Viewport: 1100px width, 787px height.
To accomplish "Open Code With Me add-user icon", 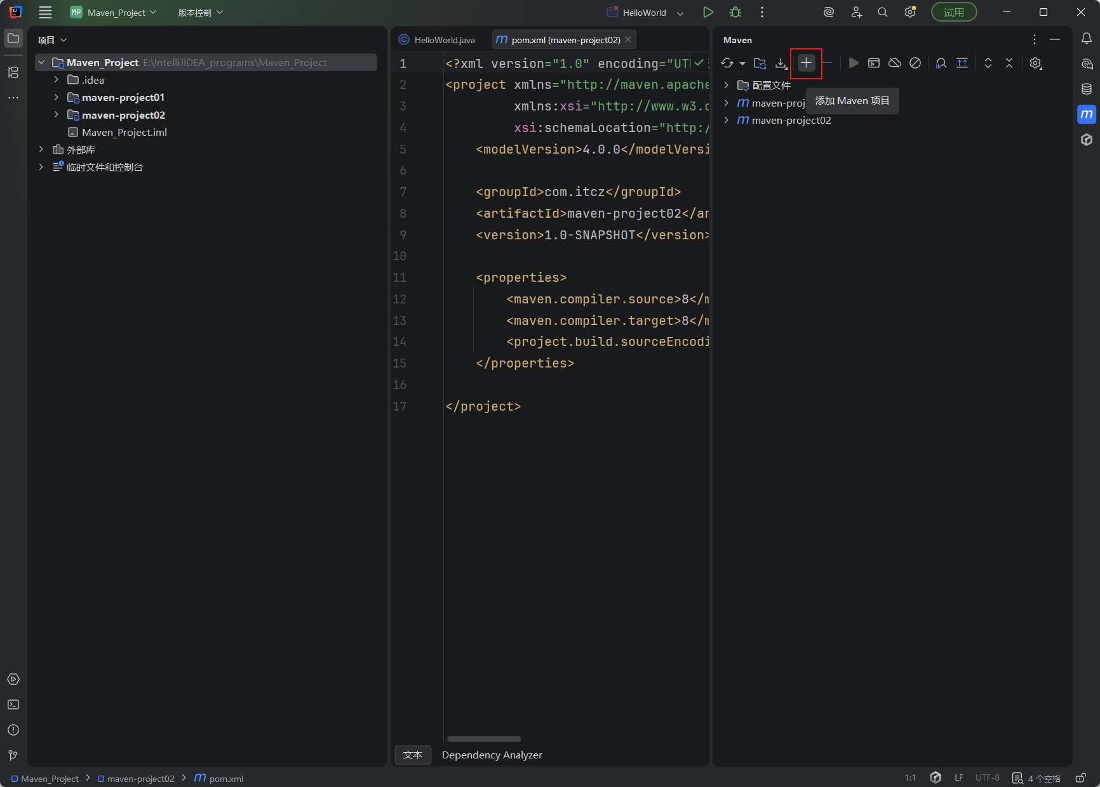I will 856,12.
